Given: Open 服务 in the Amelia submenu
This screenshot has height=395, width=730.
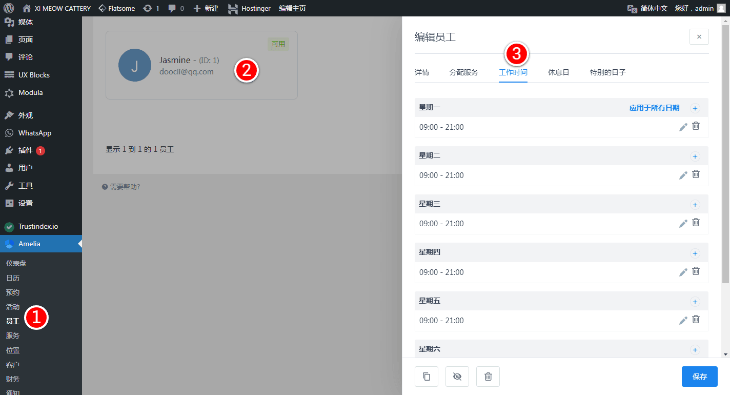Looking at the screenshot, I should click(13, 335).
